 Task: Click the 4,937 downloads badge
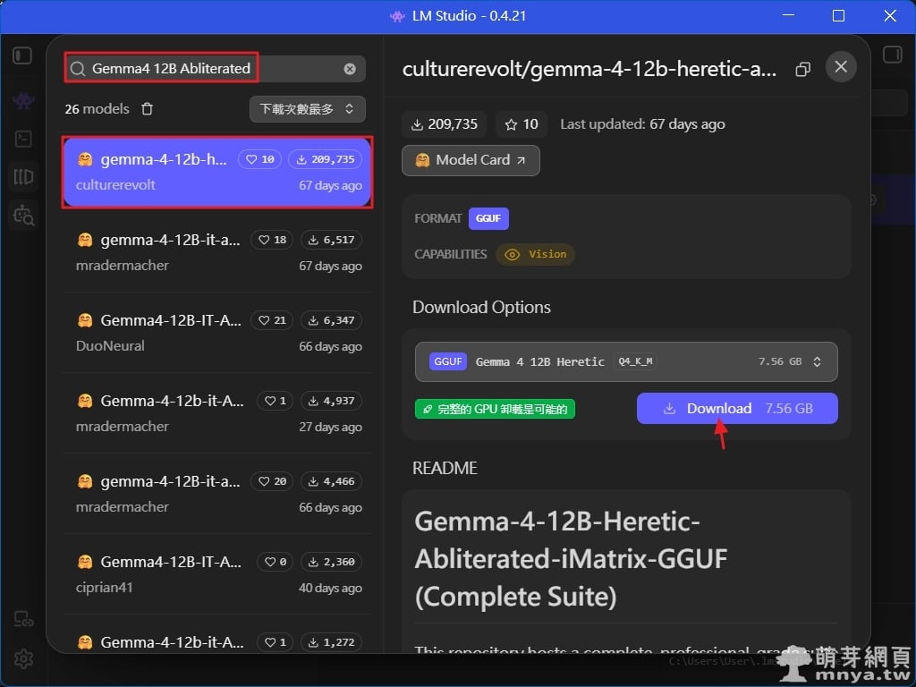[x=331, y=401]
